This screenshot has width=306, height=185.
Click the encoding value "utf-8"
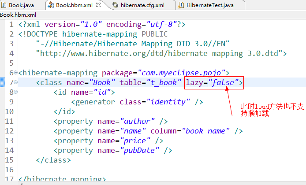[162, 24]
